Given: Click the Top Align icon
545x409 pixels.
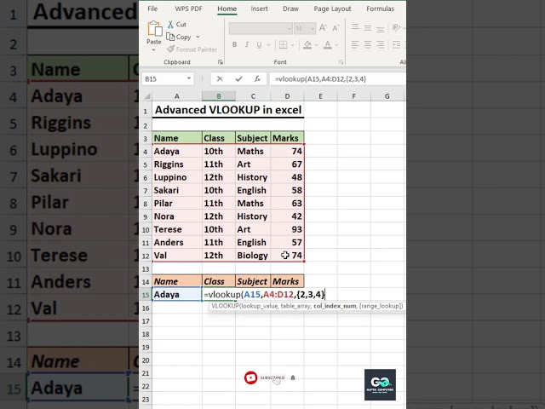Looking at the screenshot, I should click(355, 28).
